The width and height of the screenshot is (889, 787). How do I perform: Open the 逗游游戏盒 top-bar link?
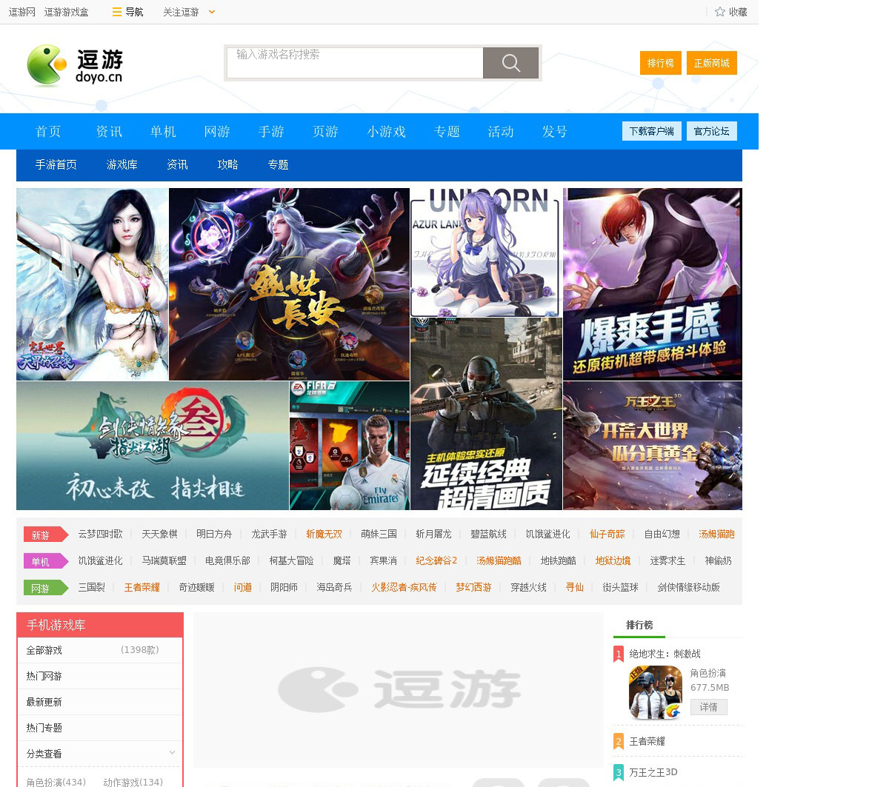click(x=66, y=12)
